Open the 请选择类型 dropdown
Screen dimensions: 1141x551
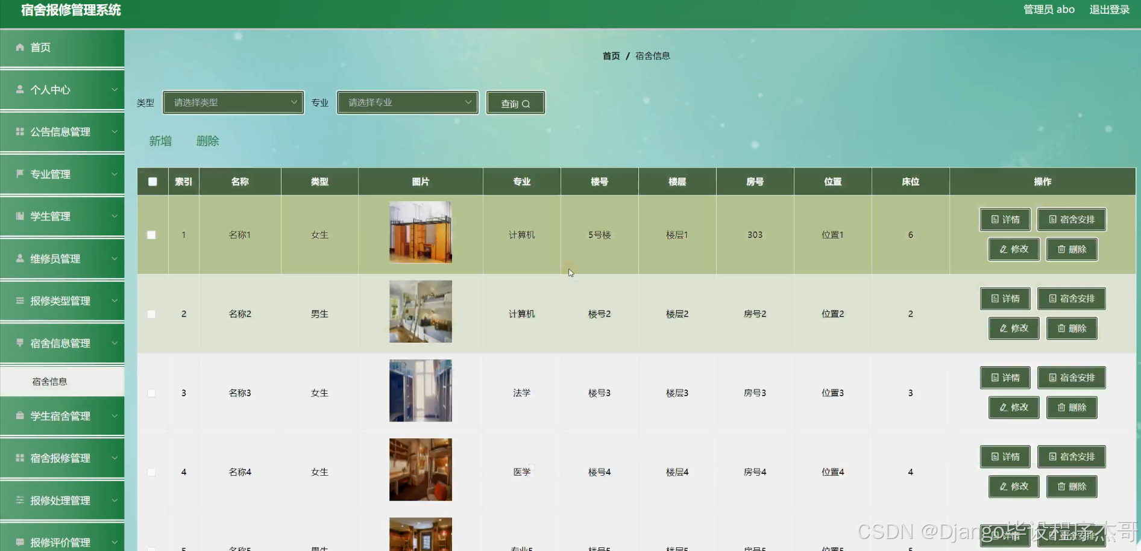233,102
